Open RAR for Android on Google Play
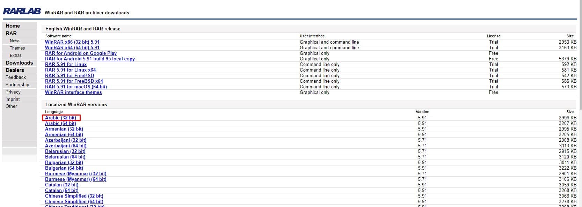Screen dimensions: 582x207 click(81, 53)
